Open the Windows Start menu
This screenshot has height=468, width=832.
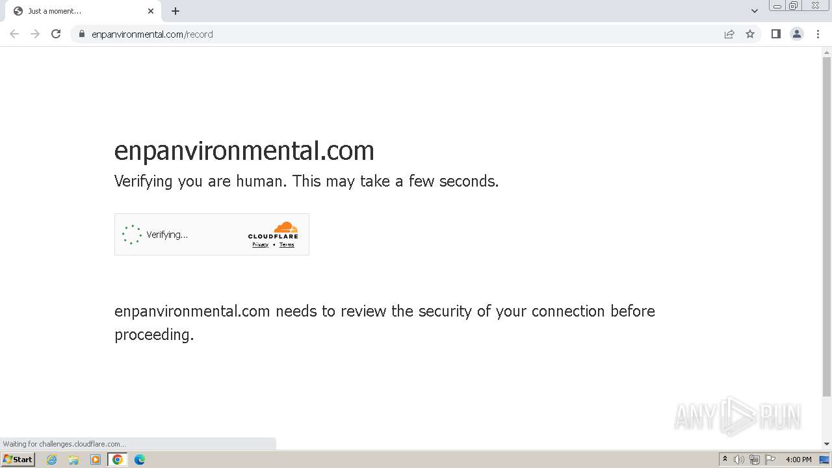click(18, 460)
